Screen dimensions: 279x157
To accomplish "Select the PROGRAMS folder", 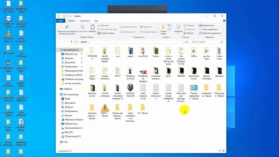I will [92, 51].
